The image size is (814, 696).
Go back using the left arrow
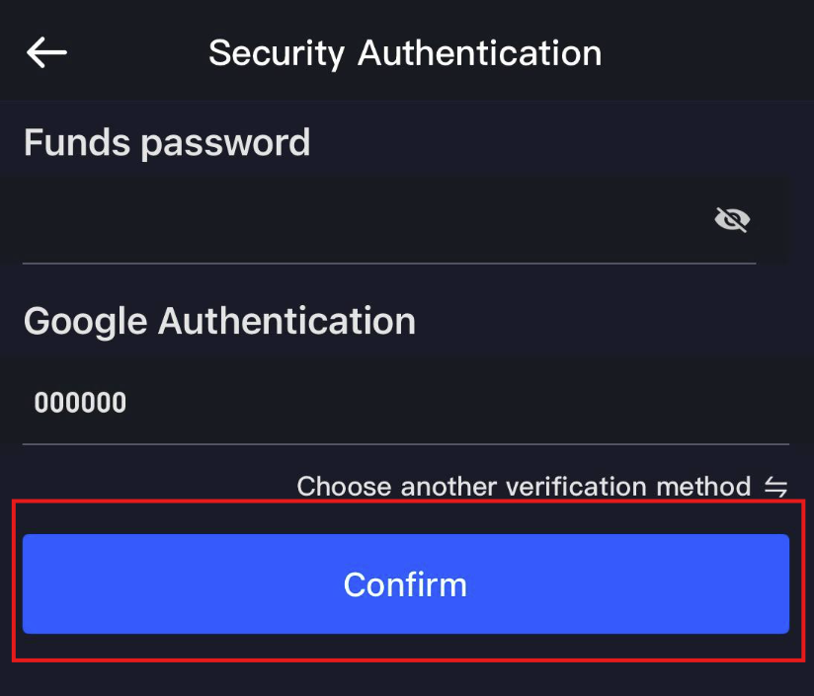coord(46,52)
